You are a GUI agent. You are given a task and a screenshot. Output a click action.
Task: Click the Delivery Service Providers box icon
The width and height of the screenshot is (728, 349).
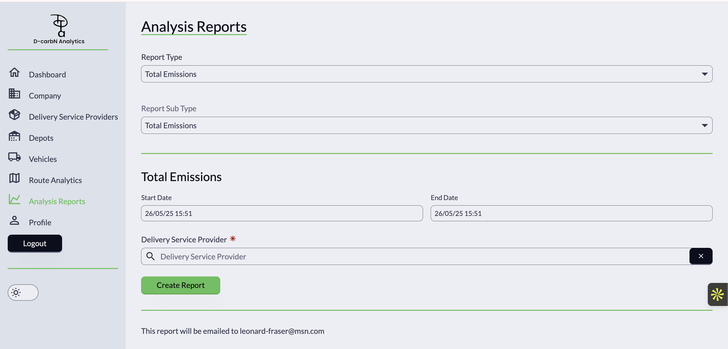click(x=15, y=114)
